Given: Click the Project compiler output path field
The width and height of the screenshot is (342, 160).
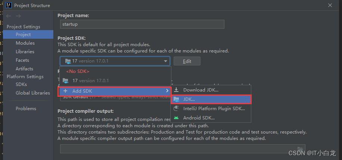Looking at the screenshot, I should 183,149.
